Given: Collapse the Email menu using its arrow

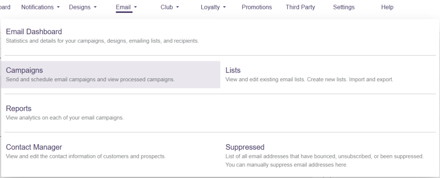Looking at the screenshot, I should pos(135,7).
